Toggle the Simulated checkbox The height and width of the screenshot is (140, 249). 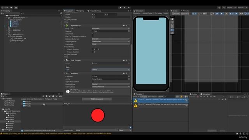coord(93,34)
